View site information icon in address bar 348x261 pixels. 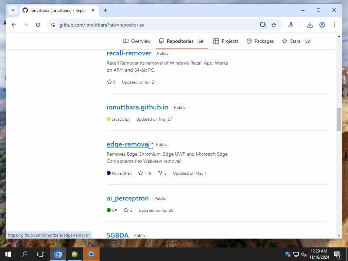point(53,25)
